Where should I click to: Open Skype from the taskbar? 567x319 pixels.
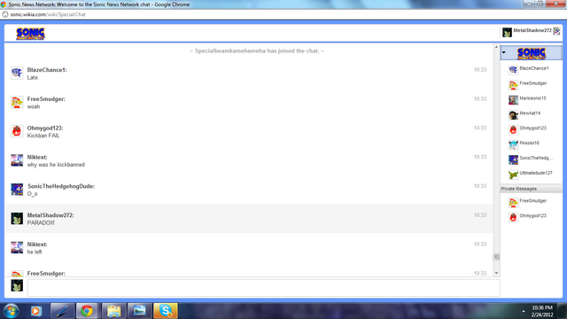point(166,311)
